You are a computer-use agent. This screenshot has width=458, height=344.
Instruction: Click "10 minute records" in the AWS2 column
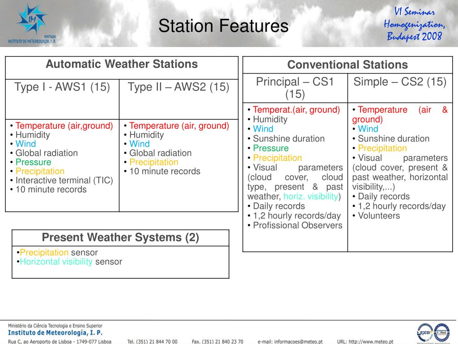coord(165,171)
